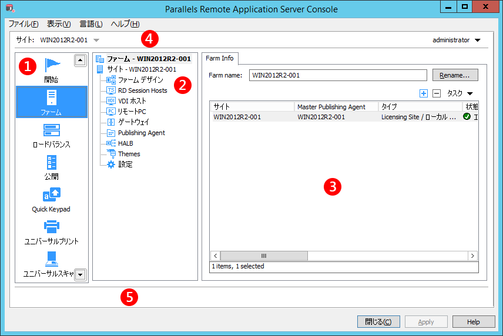503x336 pixels.
Task: Click the VDI ホスト icon
Action: tap(111, 101)
